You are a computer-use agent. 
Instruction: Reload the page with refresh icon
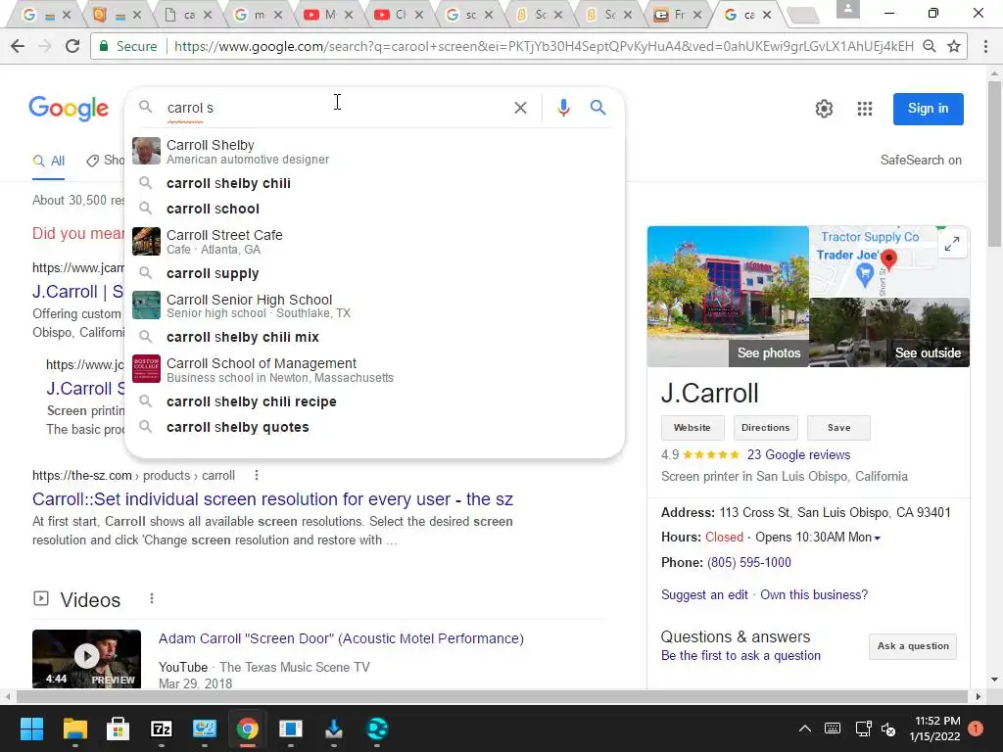[x=72, y=46]
